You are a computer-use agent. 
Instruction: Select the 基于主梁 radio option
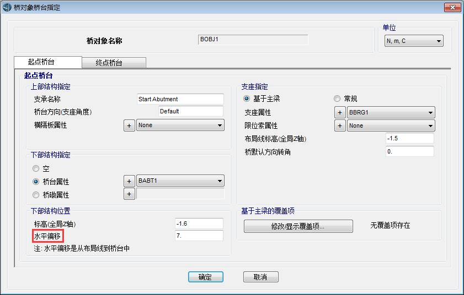pos(247,99)
